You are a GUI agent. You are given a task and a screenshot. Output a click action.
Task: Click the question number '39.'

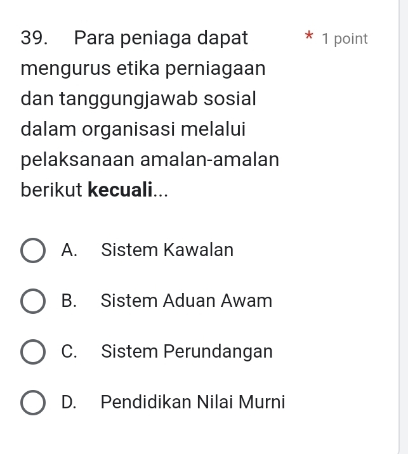(x=35, y=38)
